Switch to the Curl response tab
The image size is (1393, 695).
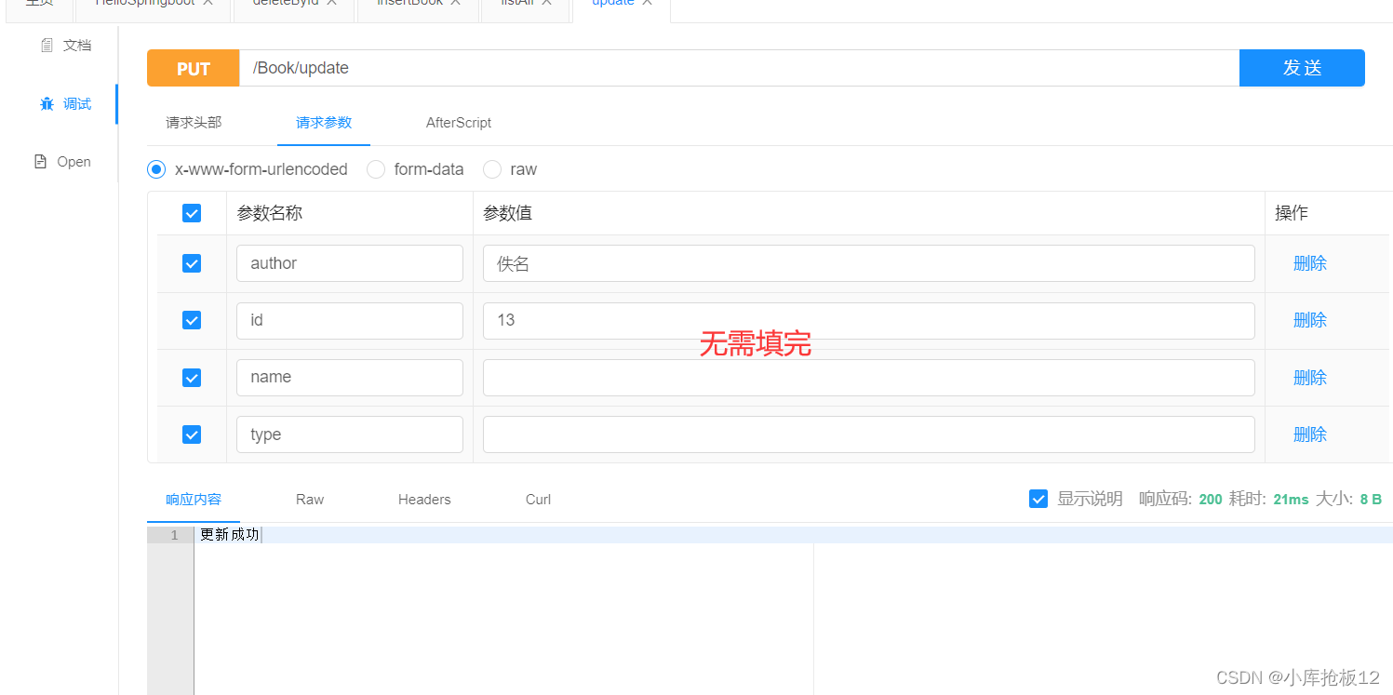coord(538,500)
